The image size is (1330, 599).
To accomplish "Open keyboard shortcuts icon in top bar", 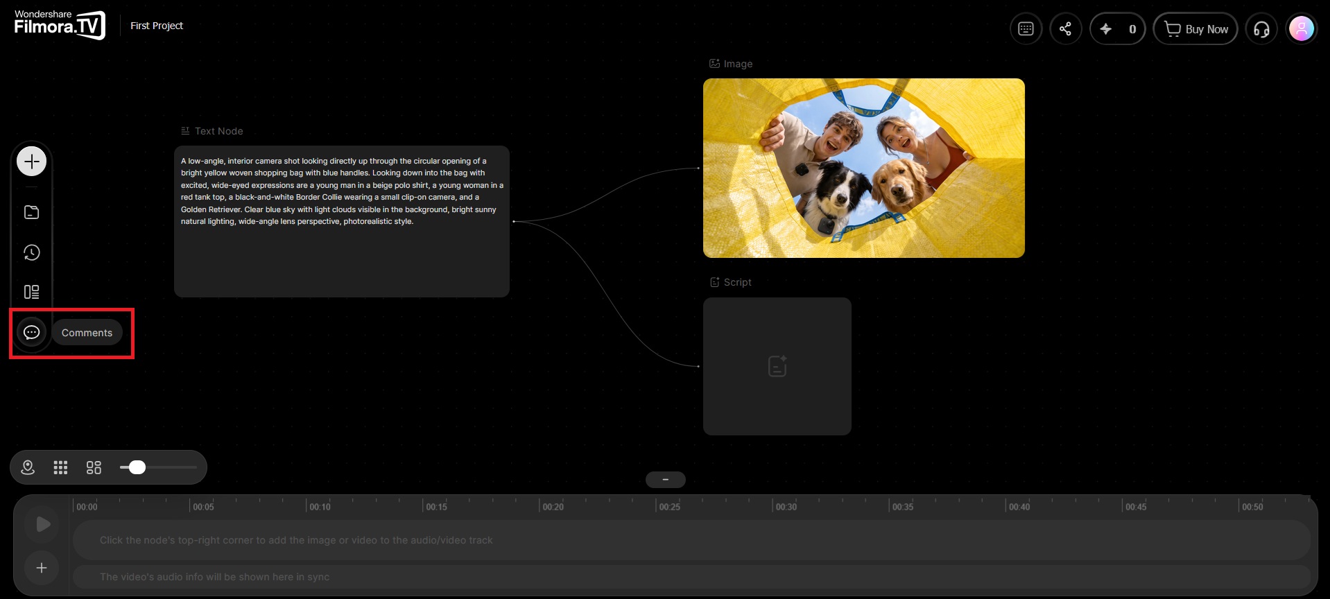I will [1026, 29].
